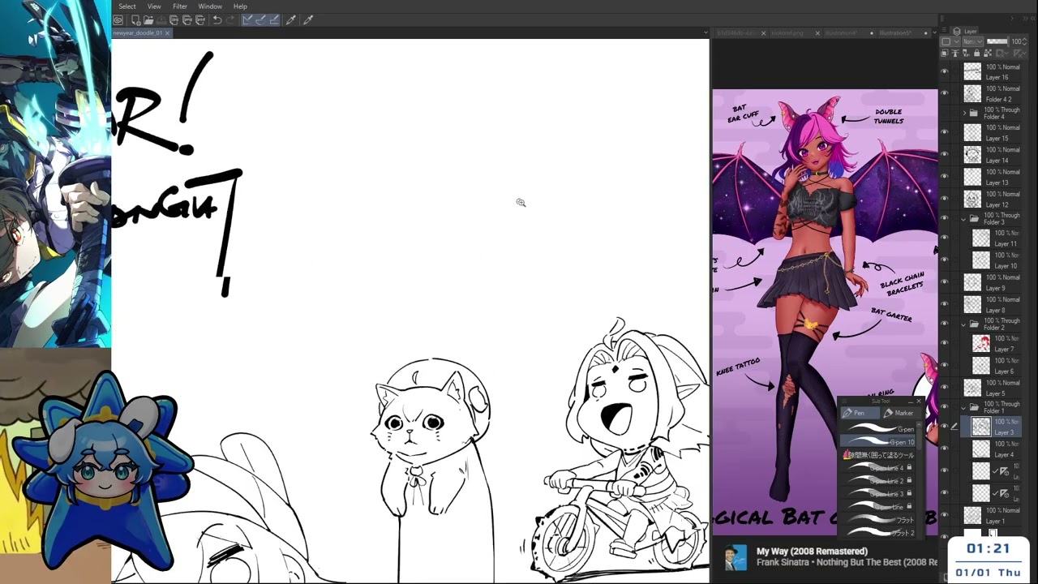Minimize the Sub Tool panel
The height and width of the screenshot is (584, 1038).
click(x=911, y=402)
